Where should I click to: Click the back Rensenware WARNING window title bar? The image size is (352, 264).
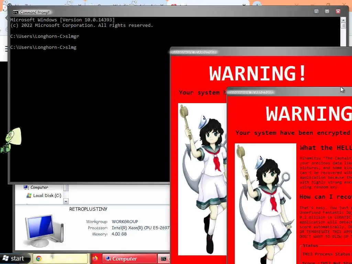(x=261, y=52)
